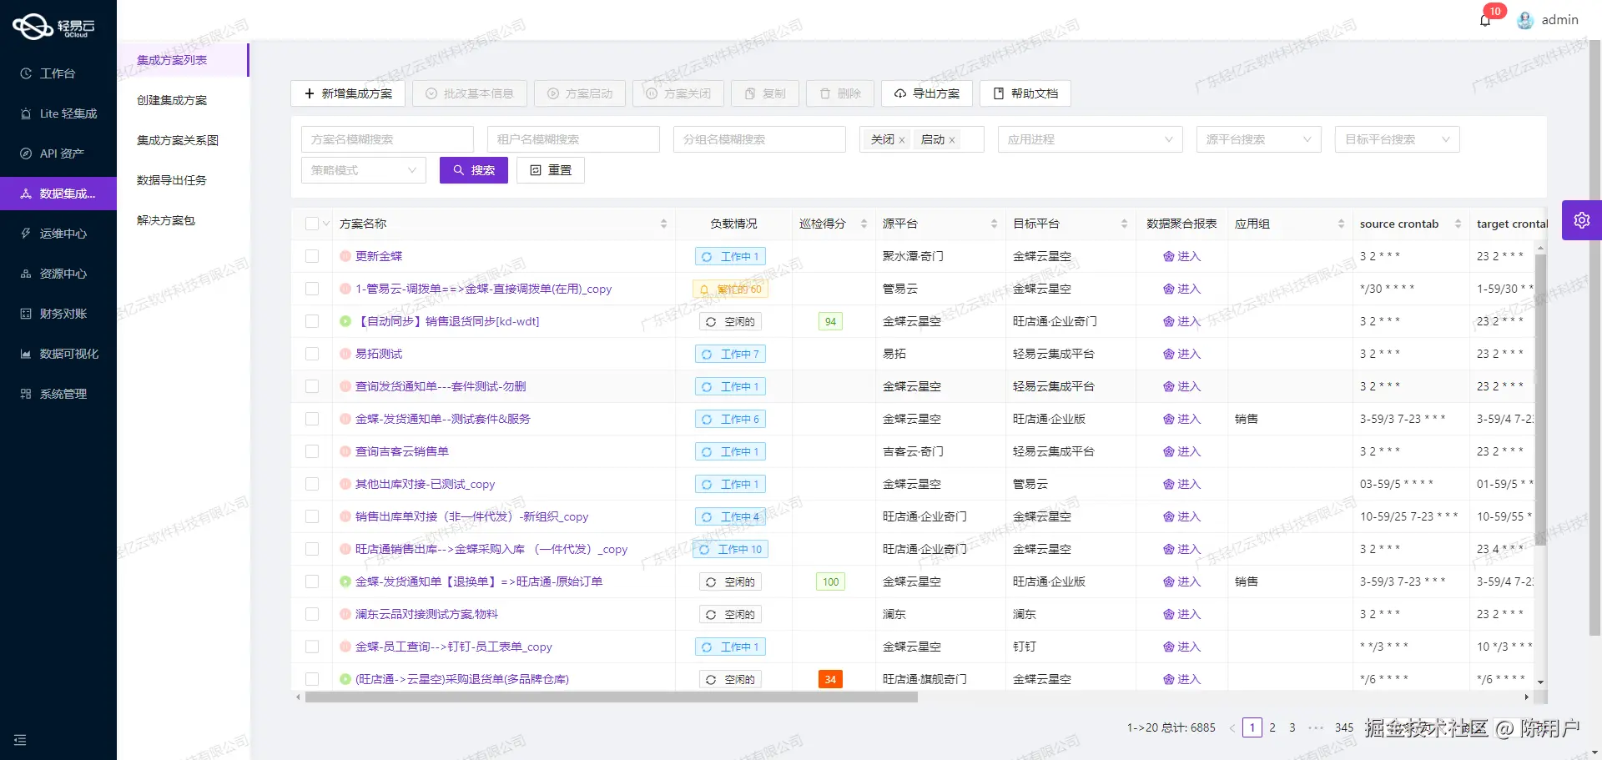Expand the 源平台搜索 dropdown
The image size is (1602, 760).
1258,139
